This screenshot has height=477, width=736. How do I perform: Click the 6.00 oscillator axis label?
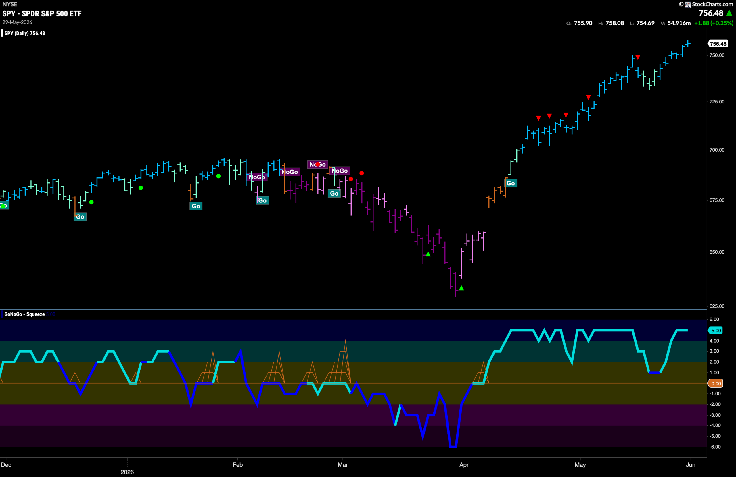point(714,319)
